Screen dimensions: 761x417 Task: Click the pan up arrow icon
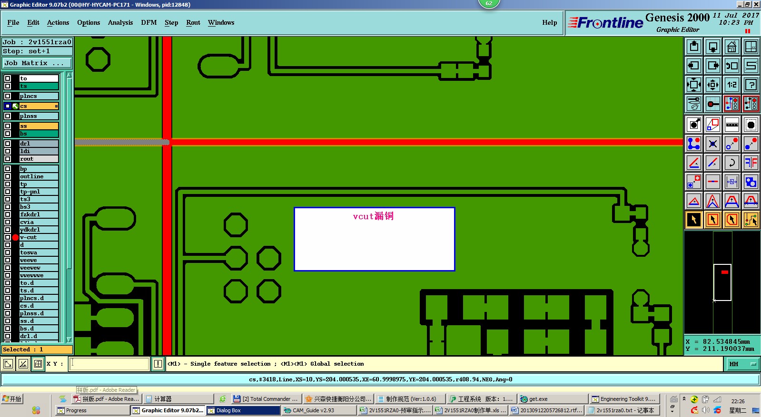coord(693,47)
